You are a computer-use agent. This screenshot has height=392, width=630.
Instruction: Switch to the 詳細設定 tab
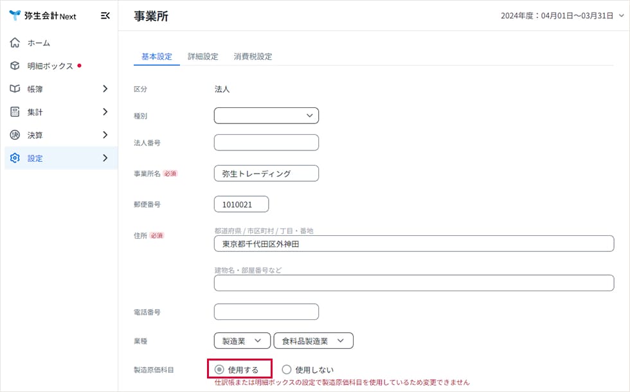pyautogui.click(x=203, y=57)
